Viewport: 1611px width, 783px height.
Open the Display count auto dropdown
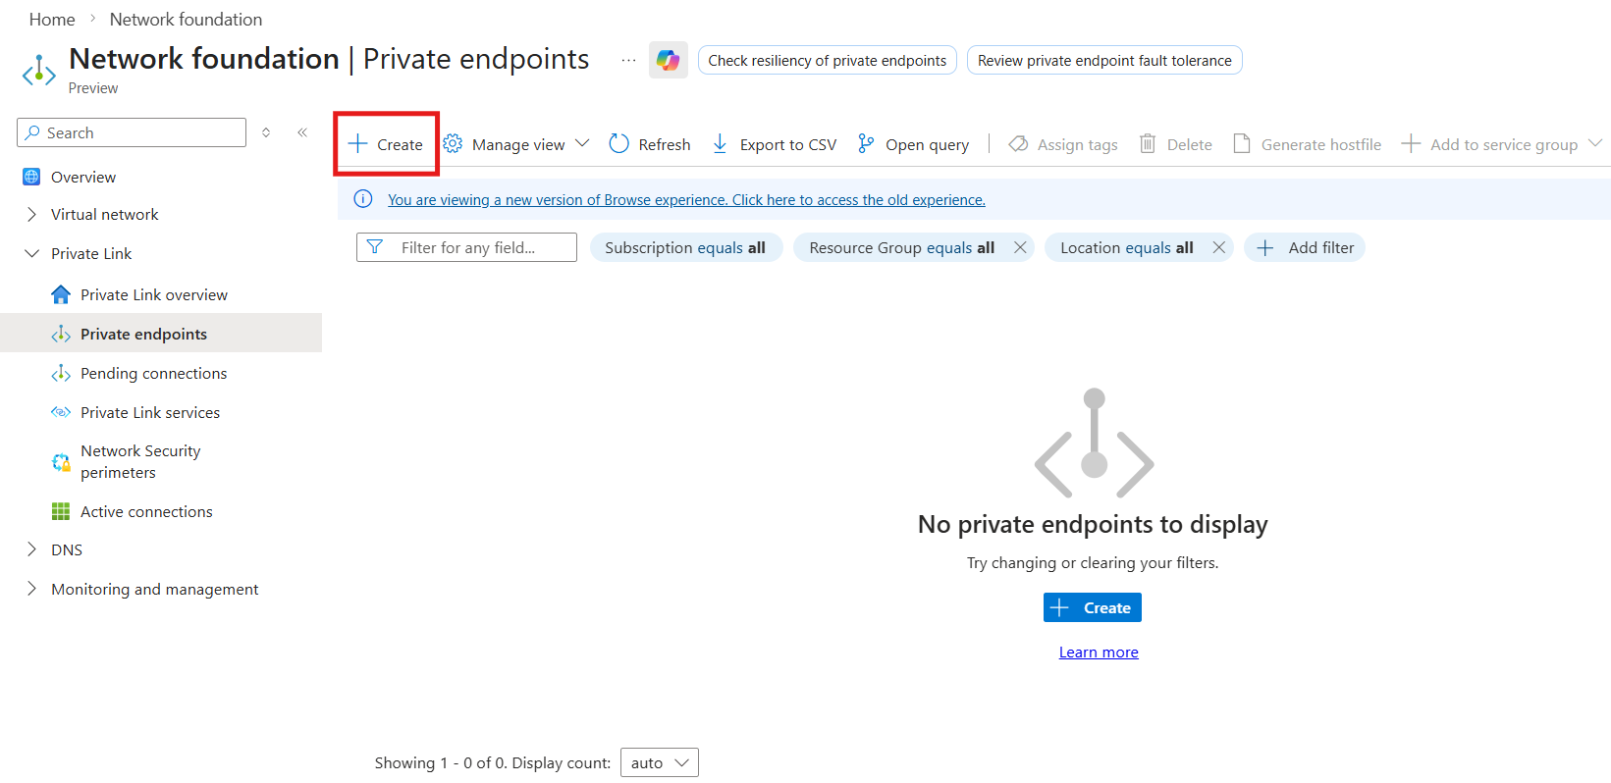pyautogui.click(x=660, y=762)
